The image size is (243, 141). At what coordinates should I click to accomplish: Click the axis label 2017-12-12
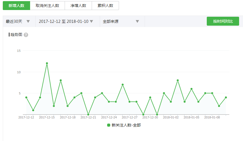pyautogui.click(x=26, y=117)
